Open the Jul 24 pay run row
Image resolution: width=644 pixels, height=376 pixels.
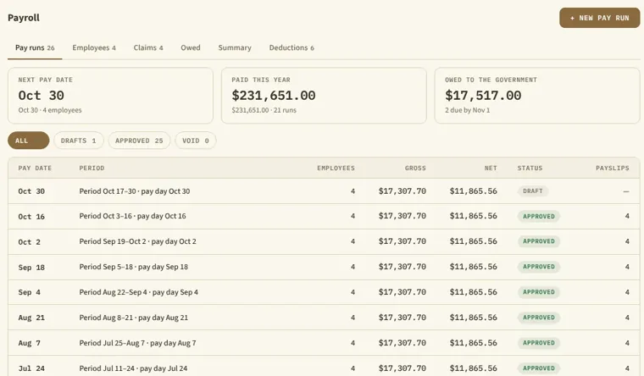(x=324, y=366)
